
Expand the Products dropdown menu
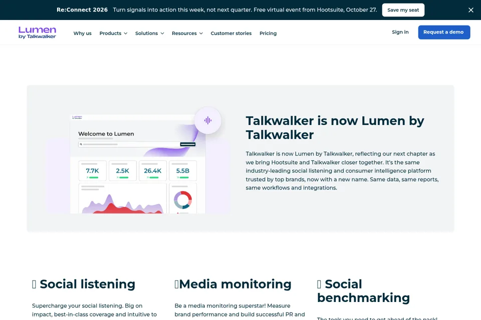113,33
